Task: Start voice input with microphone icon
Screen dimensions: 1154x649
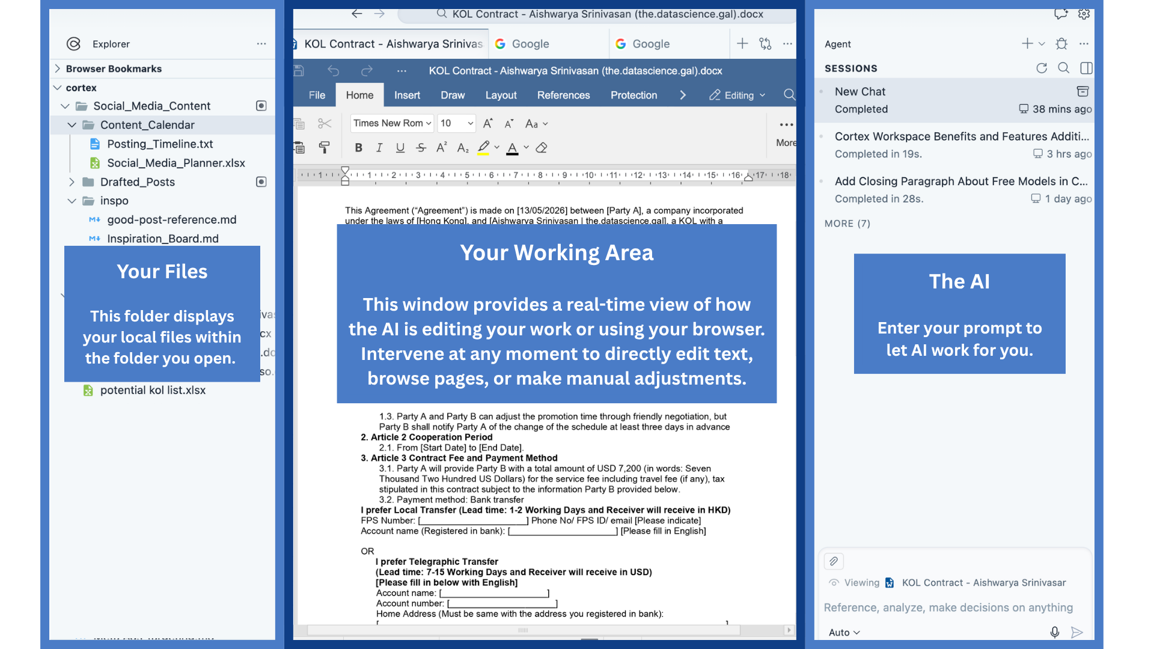Action: 1054,632
